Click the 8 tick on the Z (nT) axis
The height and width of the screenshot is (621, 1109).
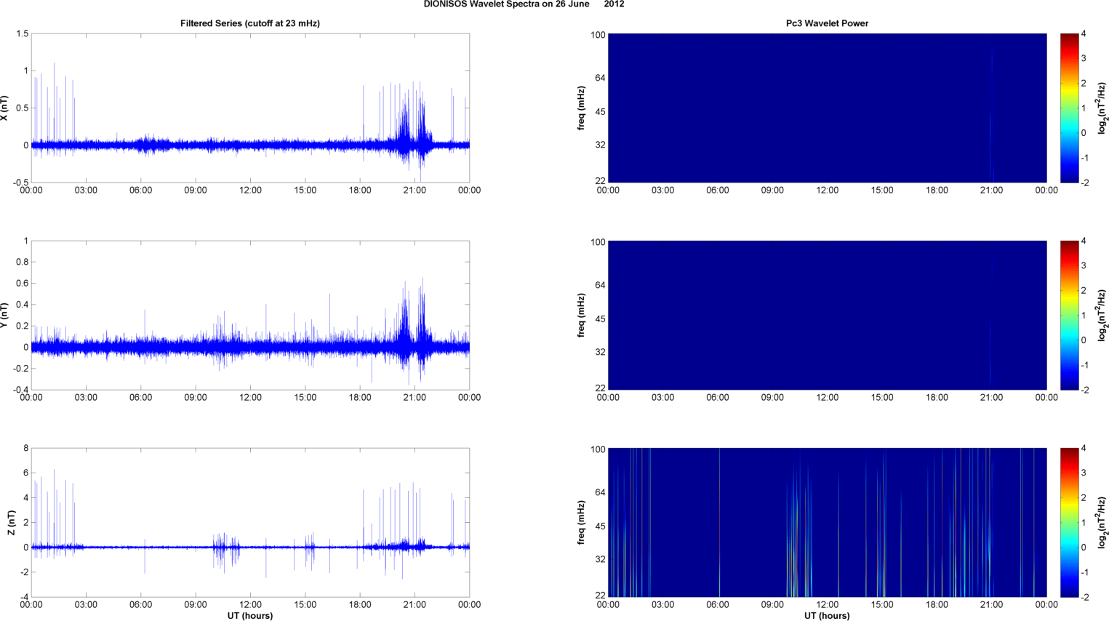(26, 449)
